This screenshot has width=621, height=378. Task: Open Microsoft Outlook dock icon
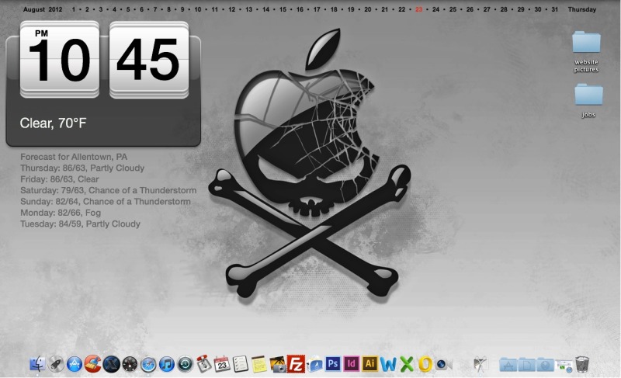pyautogui.click(x=425, y=364)
